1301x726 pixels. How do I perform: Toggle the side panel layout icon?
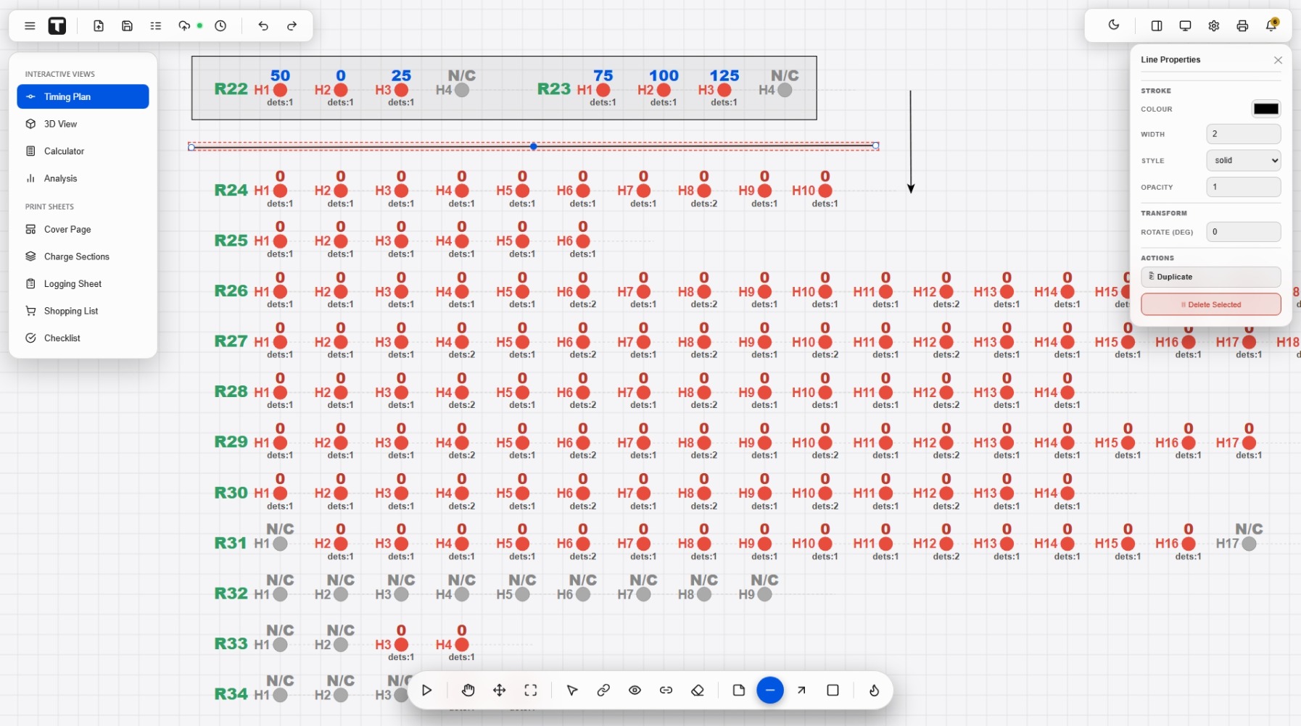[1157, 26]
